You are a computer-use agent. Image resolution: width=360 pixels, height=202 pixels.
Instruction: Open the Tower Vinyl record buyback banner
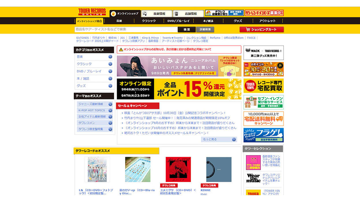pyautogui.click(x=263, y=86)
